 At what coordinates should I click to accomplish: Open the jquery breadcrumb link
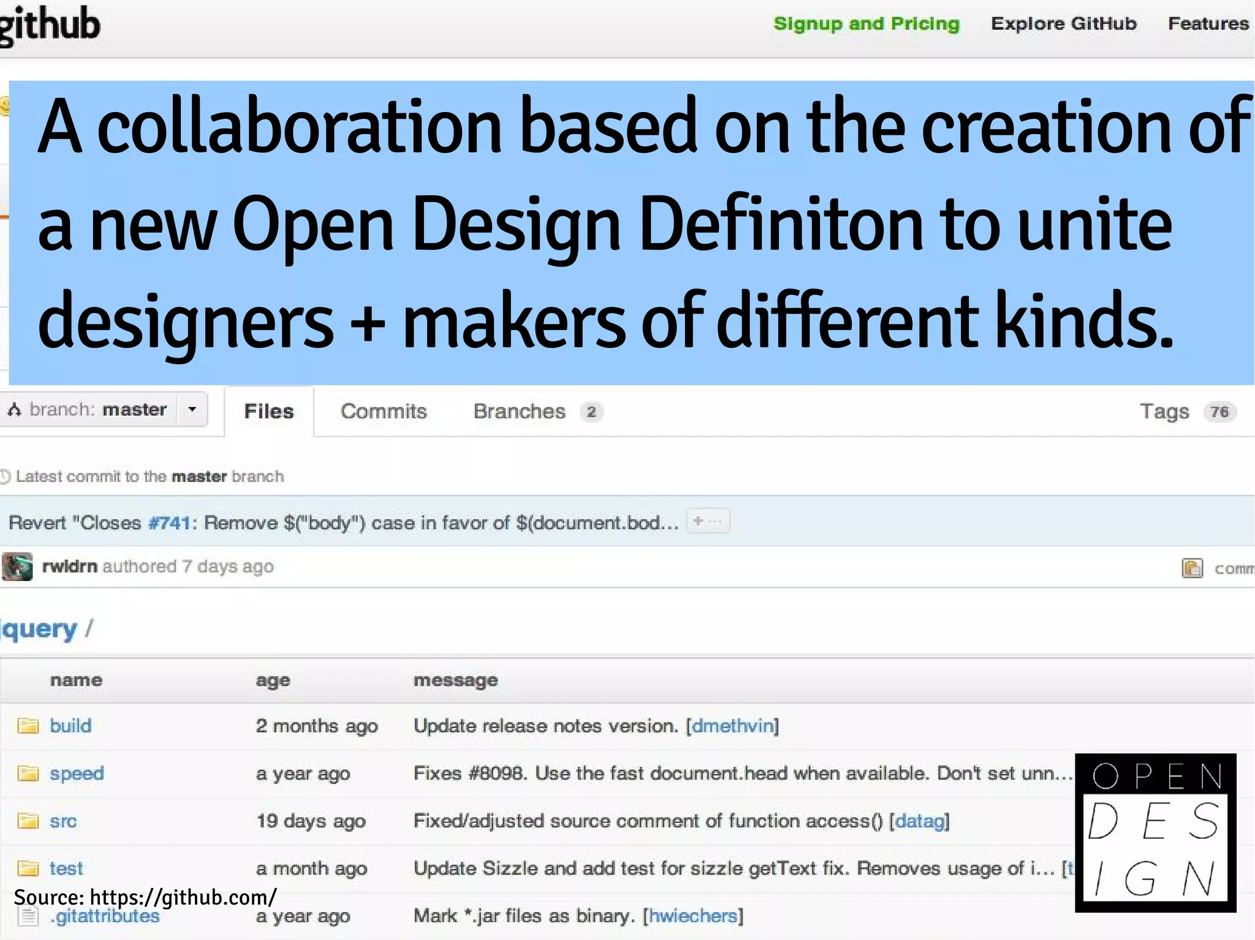click(38, 629)
